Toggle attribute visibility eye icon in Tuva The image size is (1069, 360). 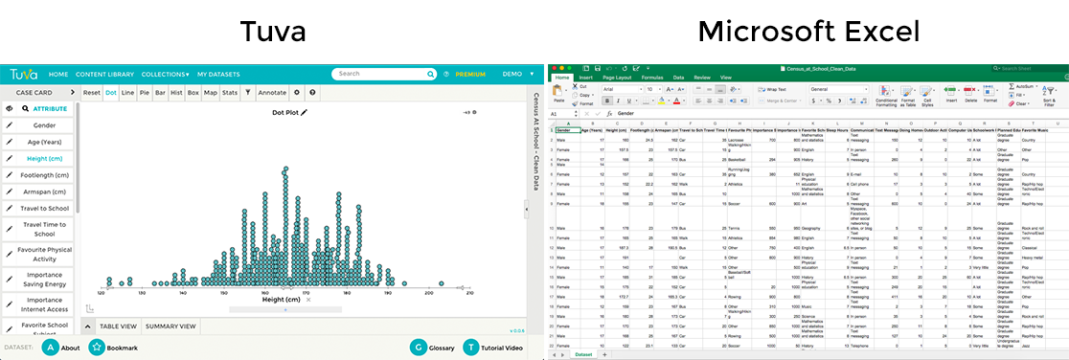(x=10, y=108)
